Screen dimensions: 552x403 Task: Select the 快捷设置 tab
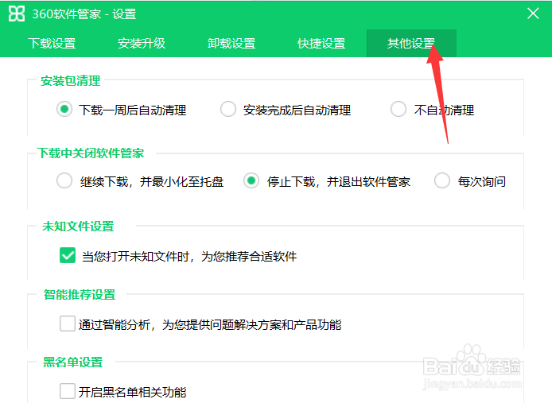pos(321,43)
